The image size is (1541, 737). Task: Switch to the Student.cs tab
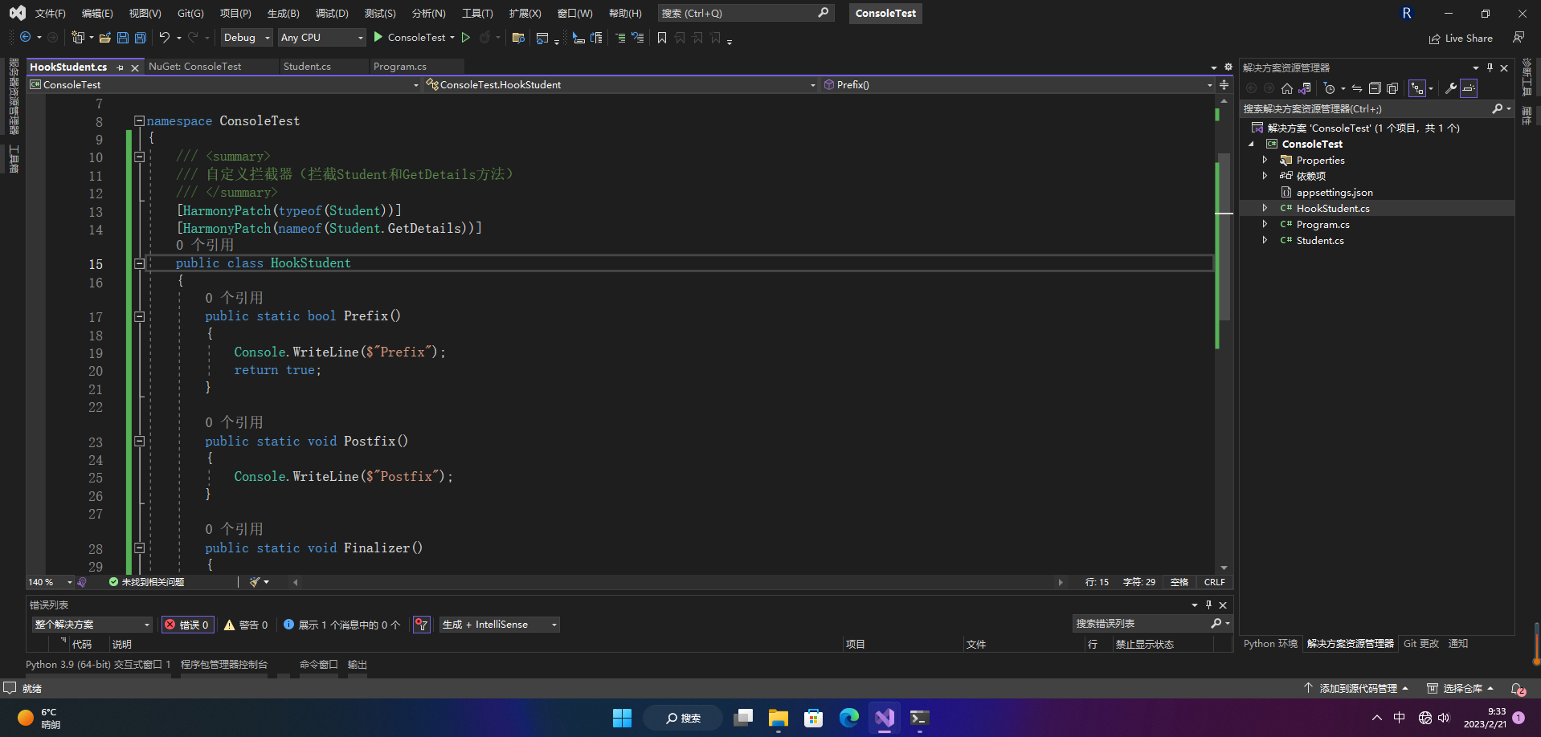[307, 67]
